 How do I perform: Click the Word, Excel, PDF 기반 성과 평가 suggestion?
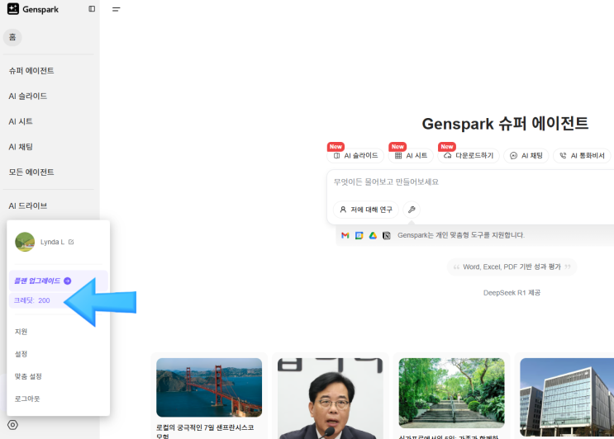[512, 267]
